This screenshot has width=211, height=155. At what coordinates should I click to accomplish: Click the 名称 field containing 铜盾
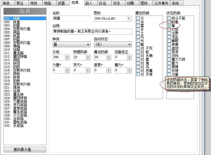pos(72,18)
